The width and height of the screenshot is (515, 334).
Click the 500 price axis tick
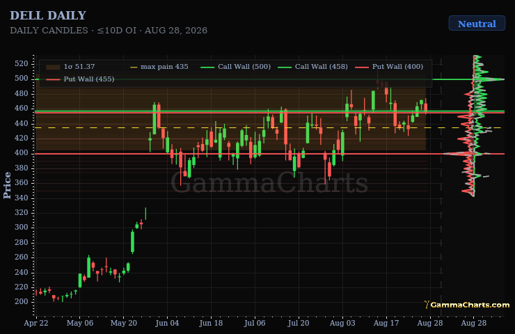(22, 79)
